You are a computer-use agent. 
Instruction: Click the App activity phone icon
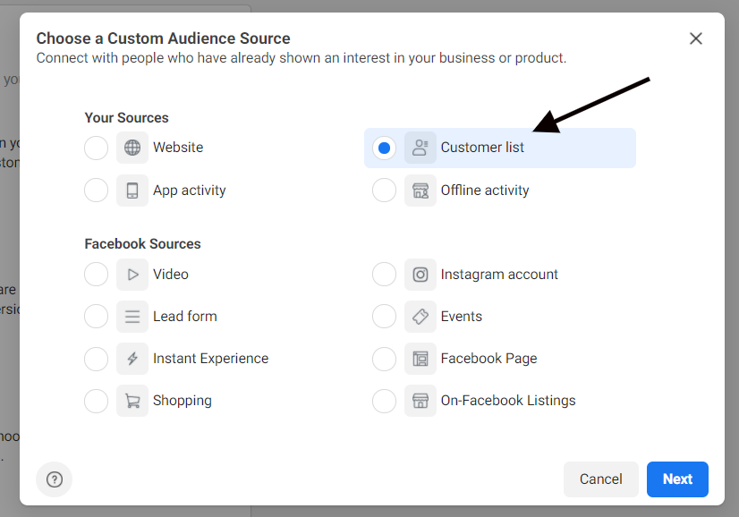[x=132, y=190]
